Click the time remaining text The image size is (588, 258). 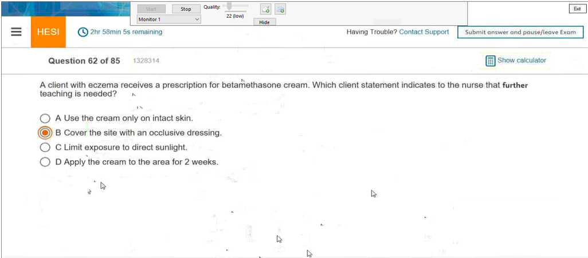tap(126, 32)
